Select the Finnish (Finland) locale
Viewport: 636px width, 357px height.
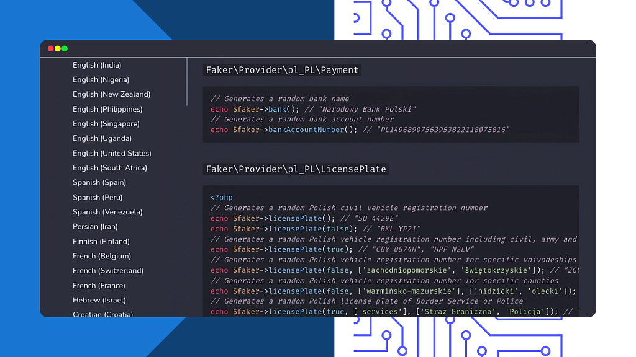pos(101,241)
